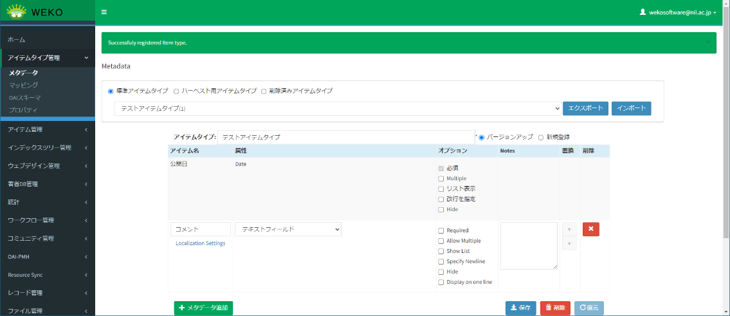The width and height of the screenshot is (730, 316).
Task: Expand the アイテム管理 sidebar menu
Action: pyautogui.click(x=48, y=129)
